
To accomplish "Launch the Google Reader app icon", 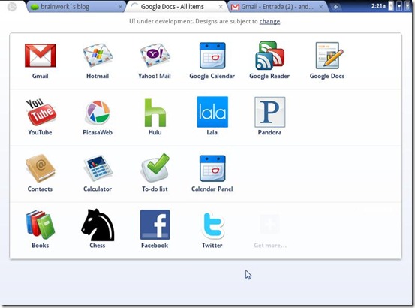I will 269,56.
